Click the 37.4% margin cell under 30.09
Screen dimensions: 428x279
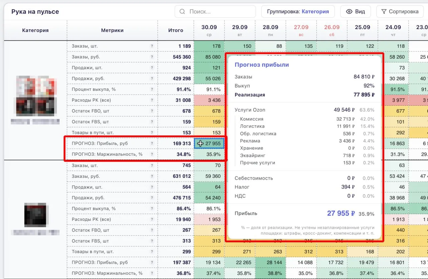[209, 273]
